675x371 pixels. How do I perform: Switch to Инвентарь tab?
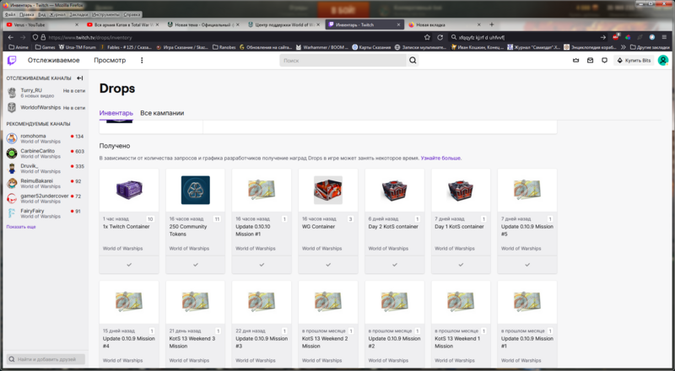tap(116, 113)
